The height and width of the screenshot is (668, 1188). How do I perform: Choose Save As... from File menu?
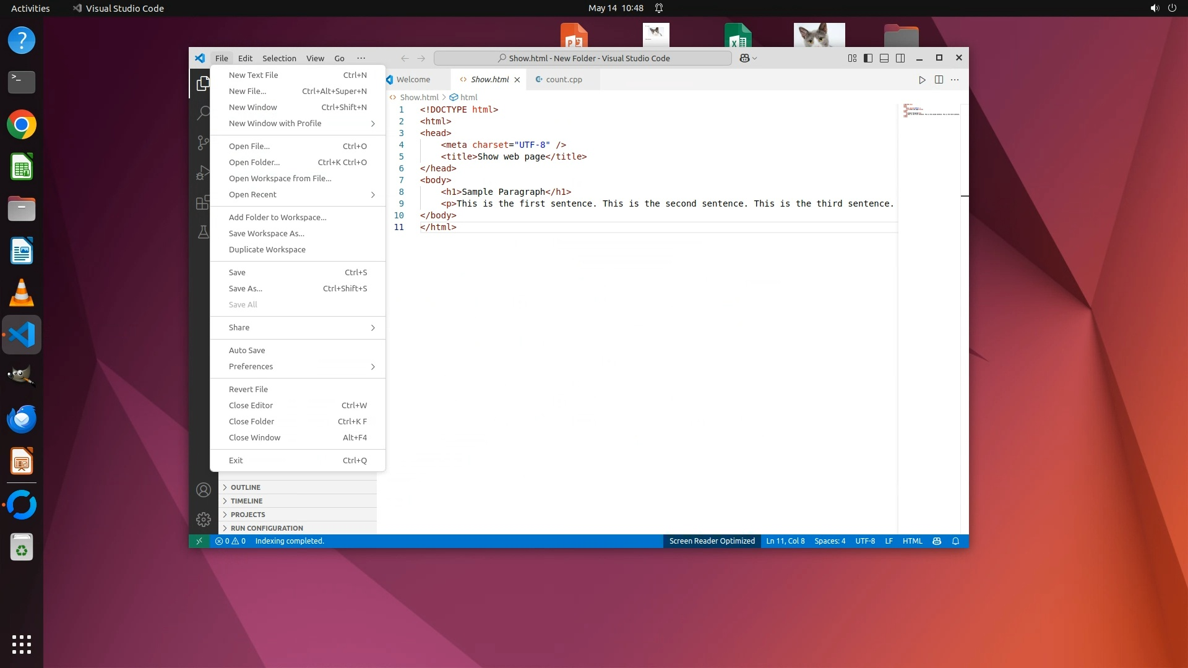click(246, 289)
